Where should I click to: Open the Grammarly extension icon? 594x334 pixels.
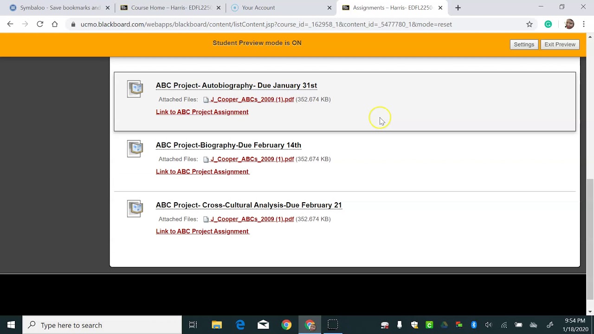click(x=548, y=24)
